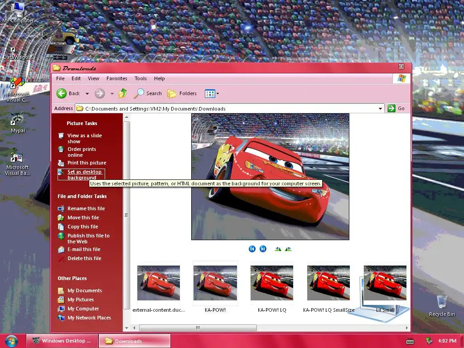Select the Microsoft Visual C... desktop icon
The image size is (464, 348).
pyautogui.click(x=18, y=90)
